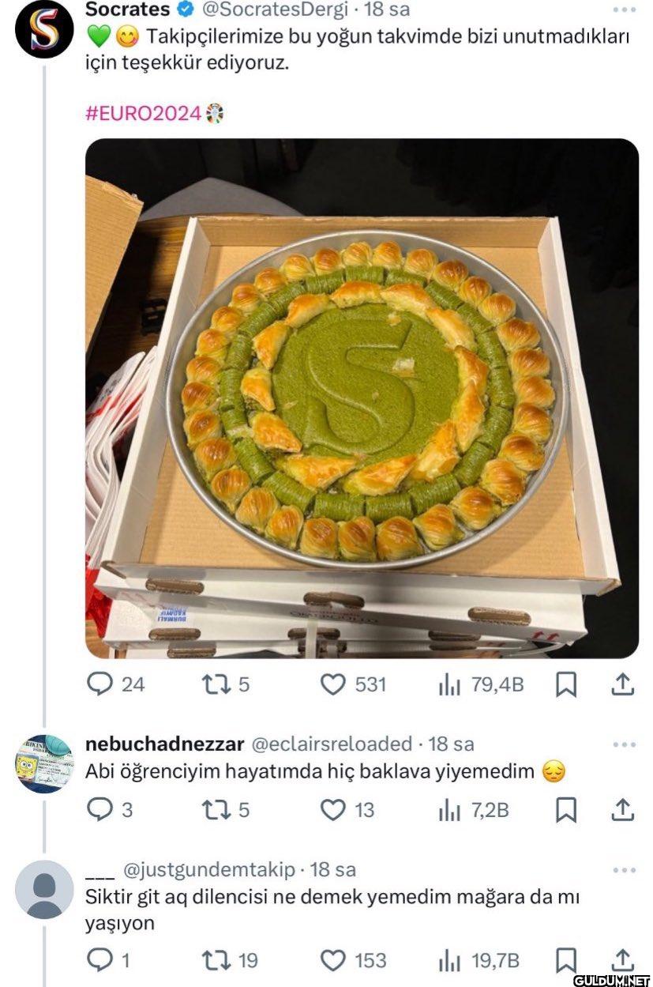Bookmark the justgundemtakip reply
Image resolution: width=653 pixels, height=987 pixels.
click(565, 960)
